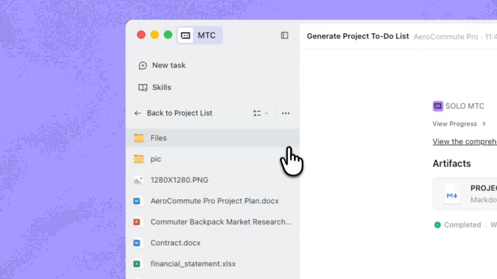Expand View Progress
Viewport: 497px width, 279px height.
[459, 124]
